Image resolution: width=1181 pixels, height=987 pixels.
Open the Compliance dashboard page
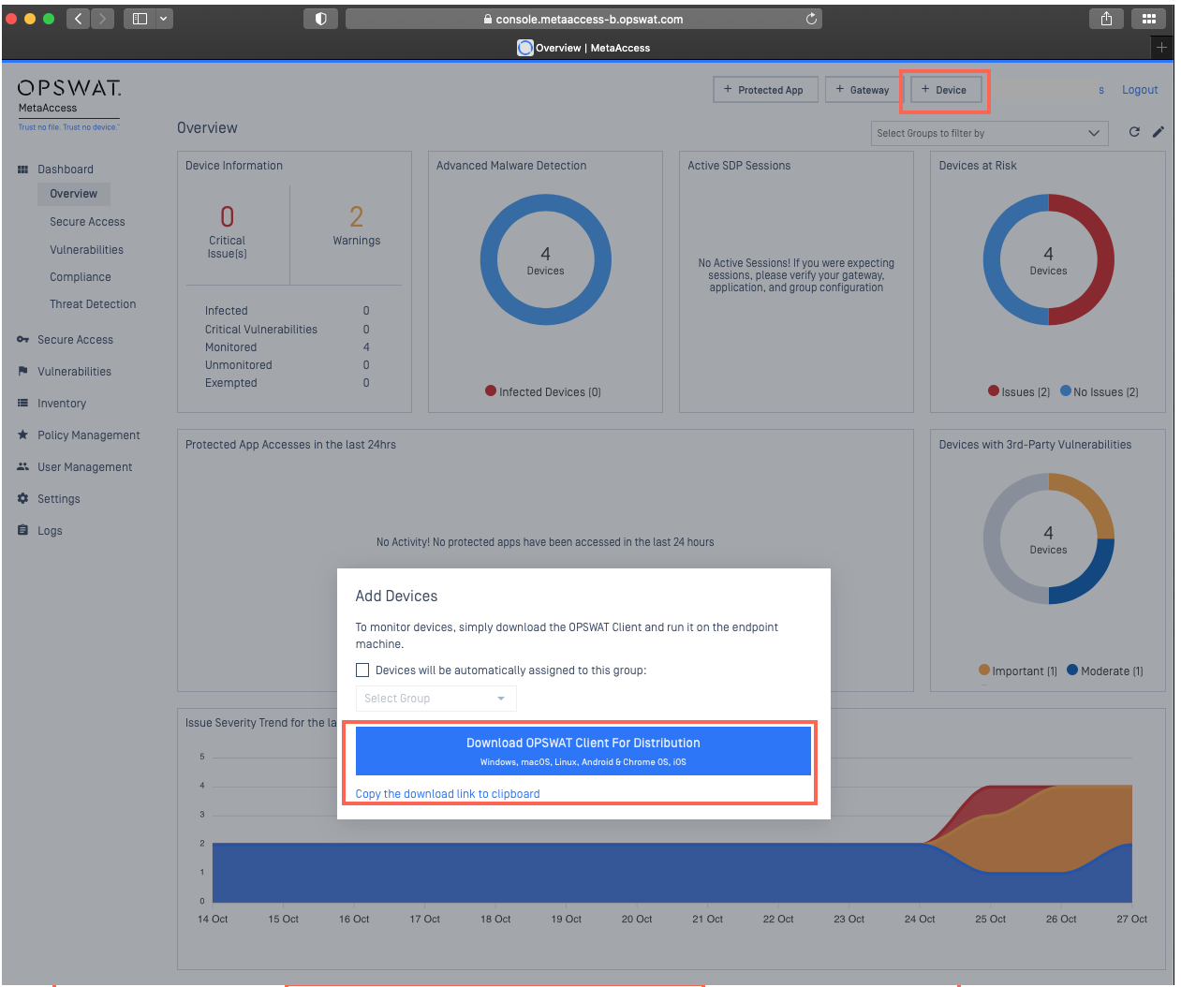click(80, 277)
